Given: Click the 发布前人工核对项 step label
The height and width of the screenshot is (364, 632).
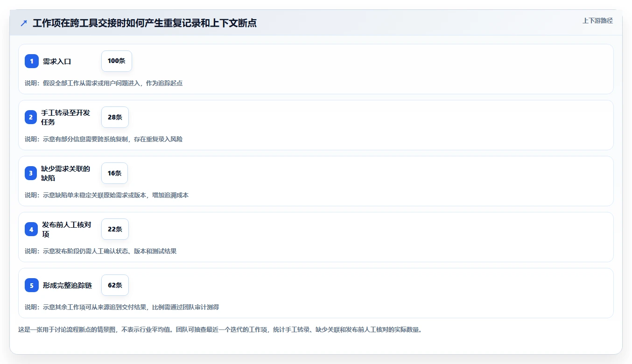Looking at the screenshot, I should tap(66, 229).
